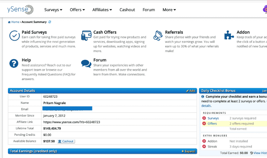Click the Pending Credits $0.00 value

(x=47, y=135)
